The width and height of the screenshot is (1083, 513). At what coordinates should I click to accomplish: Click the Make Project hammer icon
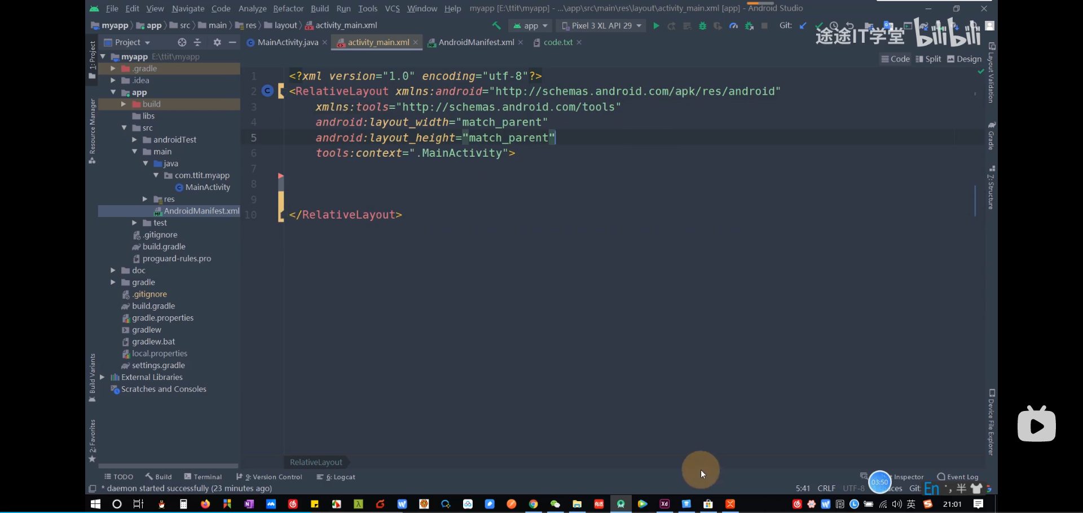point(496,25)
